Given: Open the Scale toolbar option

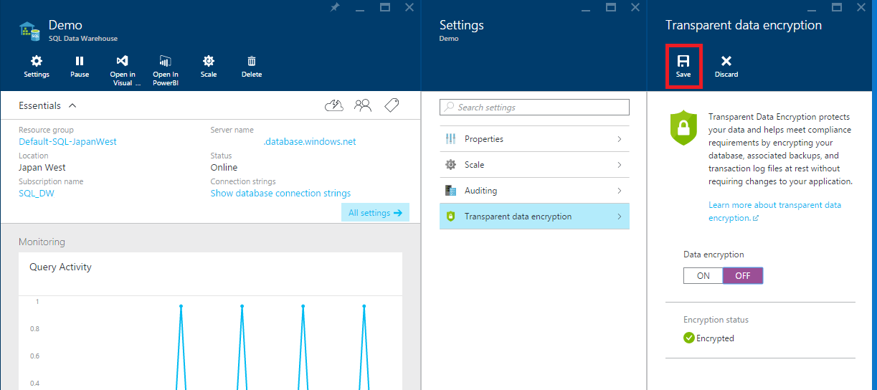Looking at the screenshot, I should tap(209, 62).
